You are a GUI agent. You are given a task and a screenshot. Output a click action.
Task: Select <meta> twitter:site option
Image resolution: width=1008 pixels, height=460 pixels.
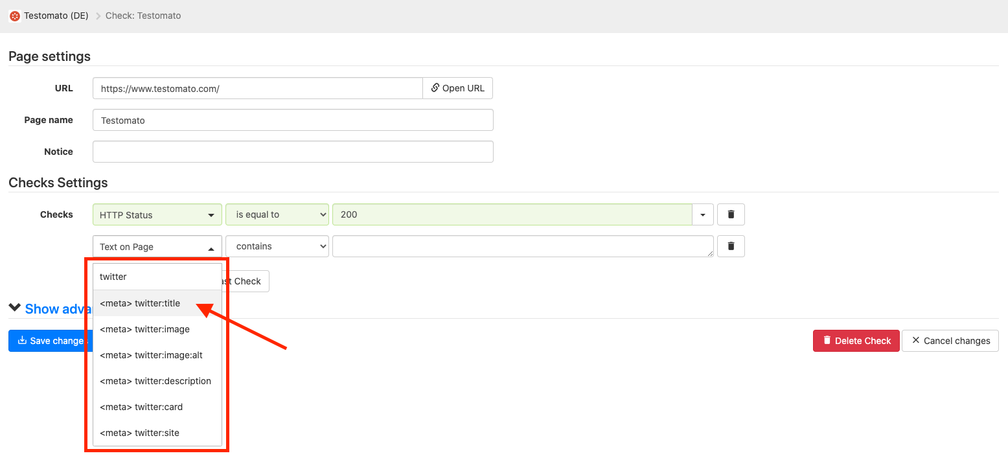coord(157,433)
